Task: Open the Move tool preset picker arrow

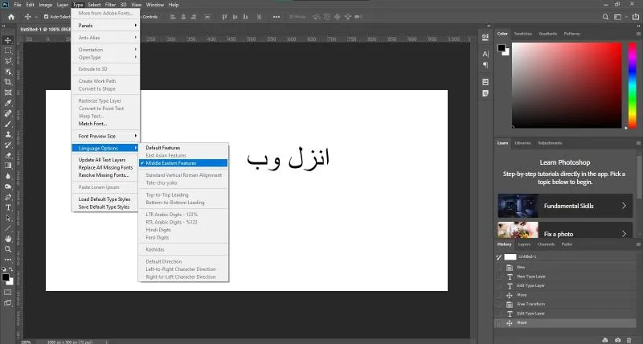Action: click(35, 17)
